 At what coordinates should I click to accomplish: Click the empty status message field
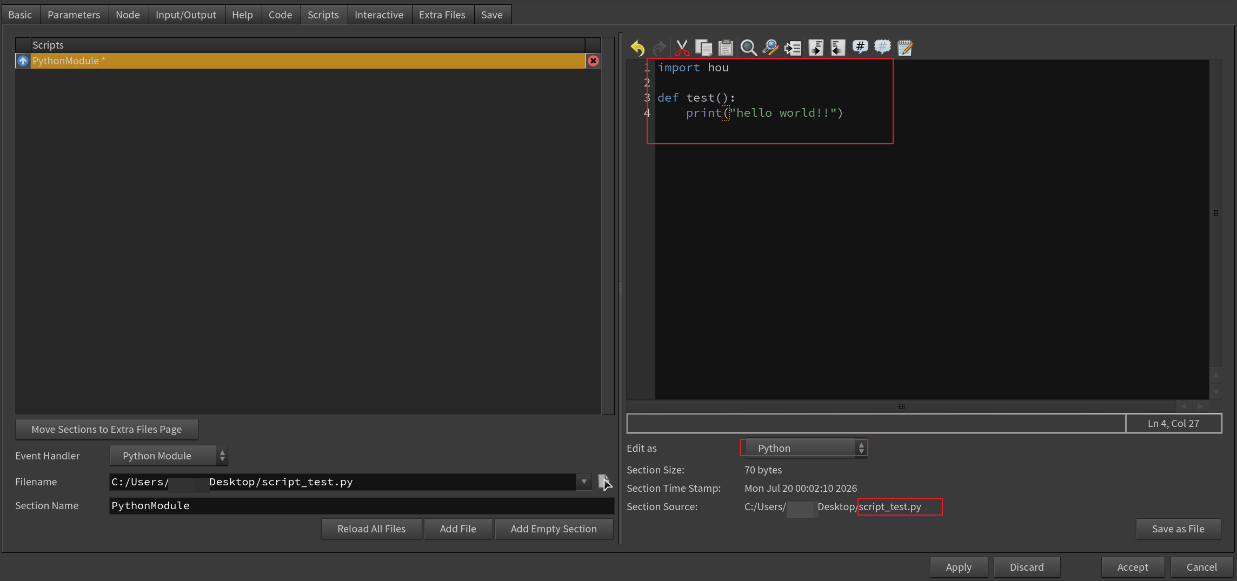[876, 423]
